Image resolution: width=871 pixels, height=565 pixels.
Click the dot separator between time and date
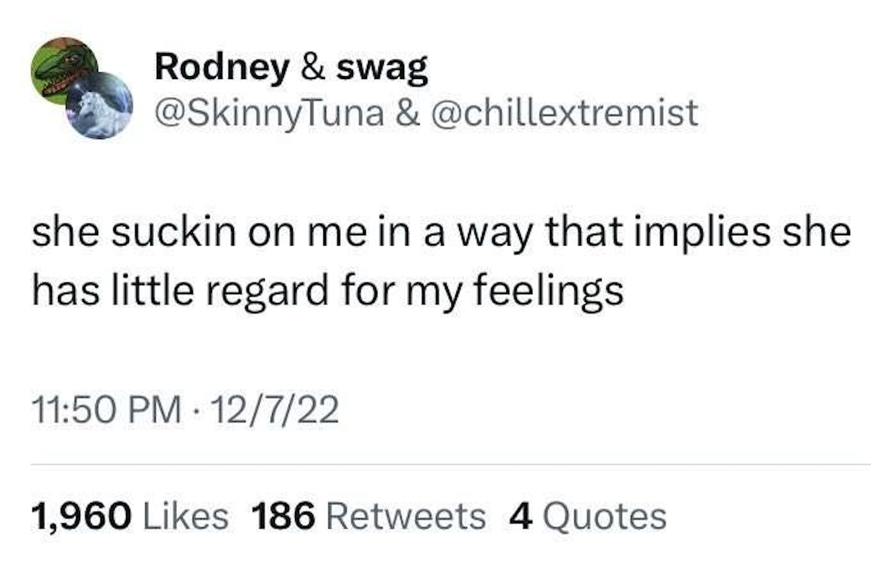196,411
